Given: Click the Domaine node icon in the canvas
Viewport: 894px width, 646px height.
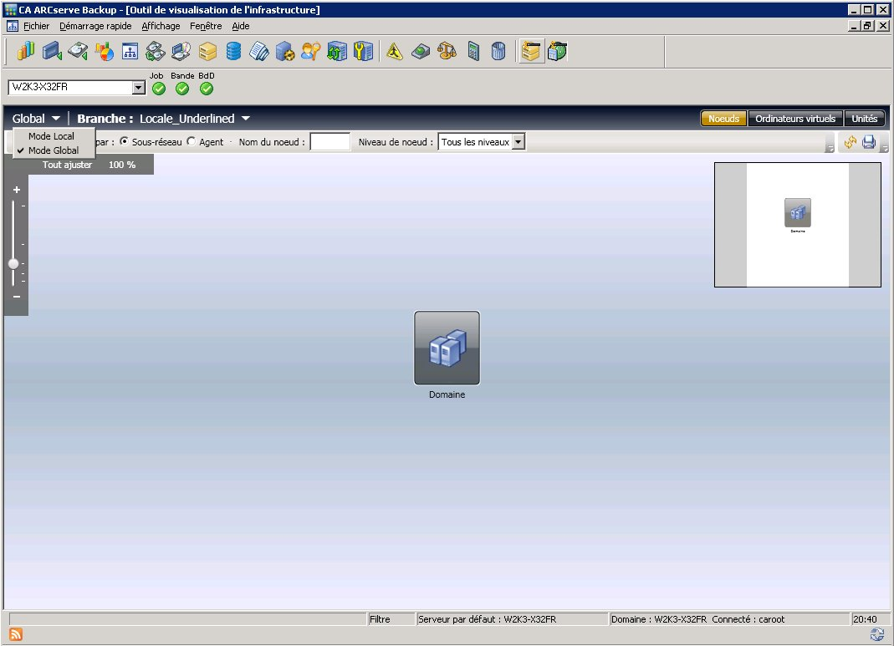Looking at the screenshot, I should [447, 348].
